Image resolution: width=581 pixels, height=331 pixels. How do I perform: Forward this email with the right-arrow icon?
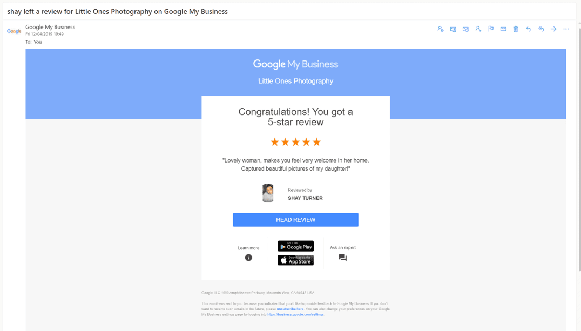(553, 29)
